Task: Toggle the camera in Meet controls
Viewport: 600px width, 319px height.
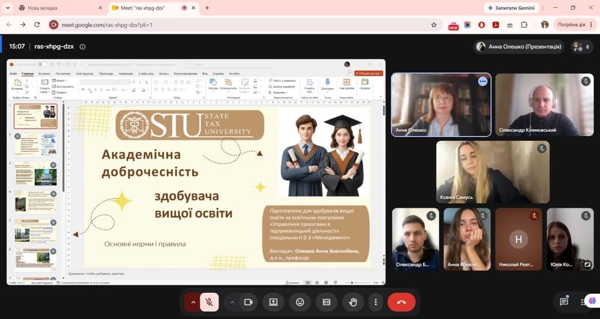Action: pyautogui.click(x=248, y=302)
